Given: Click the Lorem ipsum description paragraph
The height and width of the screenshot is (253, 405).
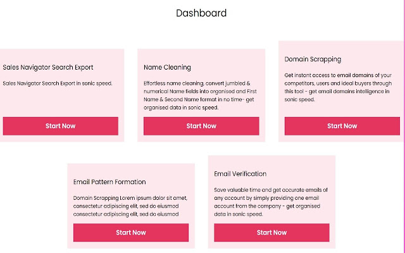Looking at the screenshot, I should point(130,206).
